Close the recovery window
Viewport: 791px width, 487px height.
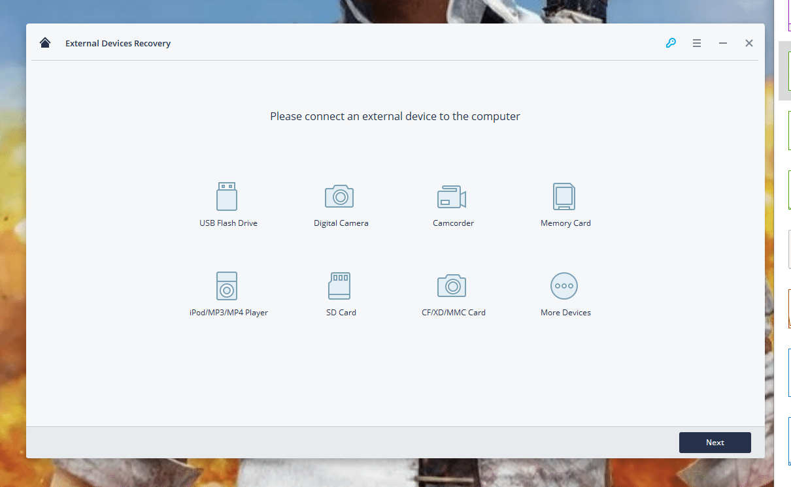click(x=749, y=43)
